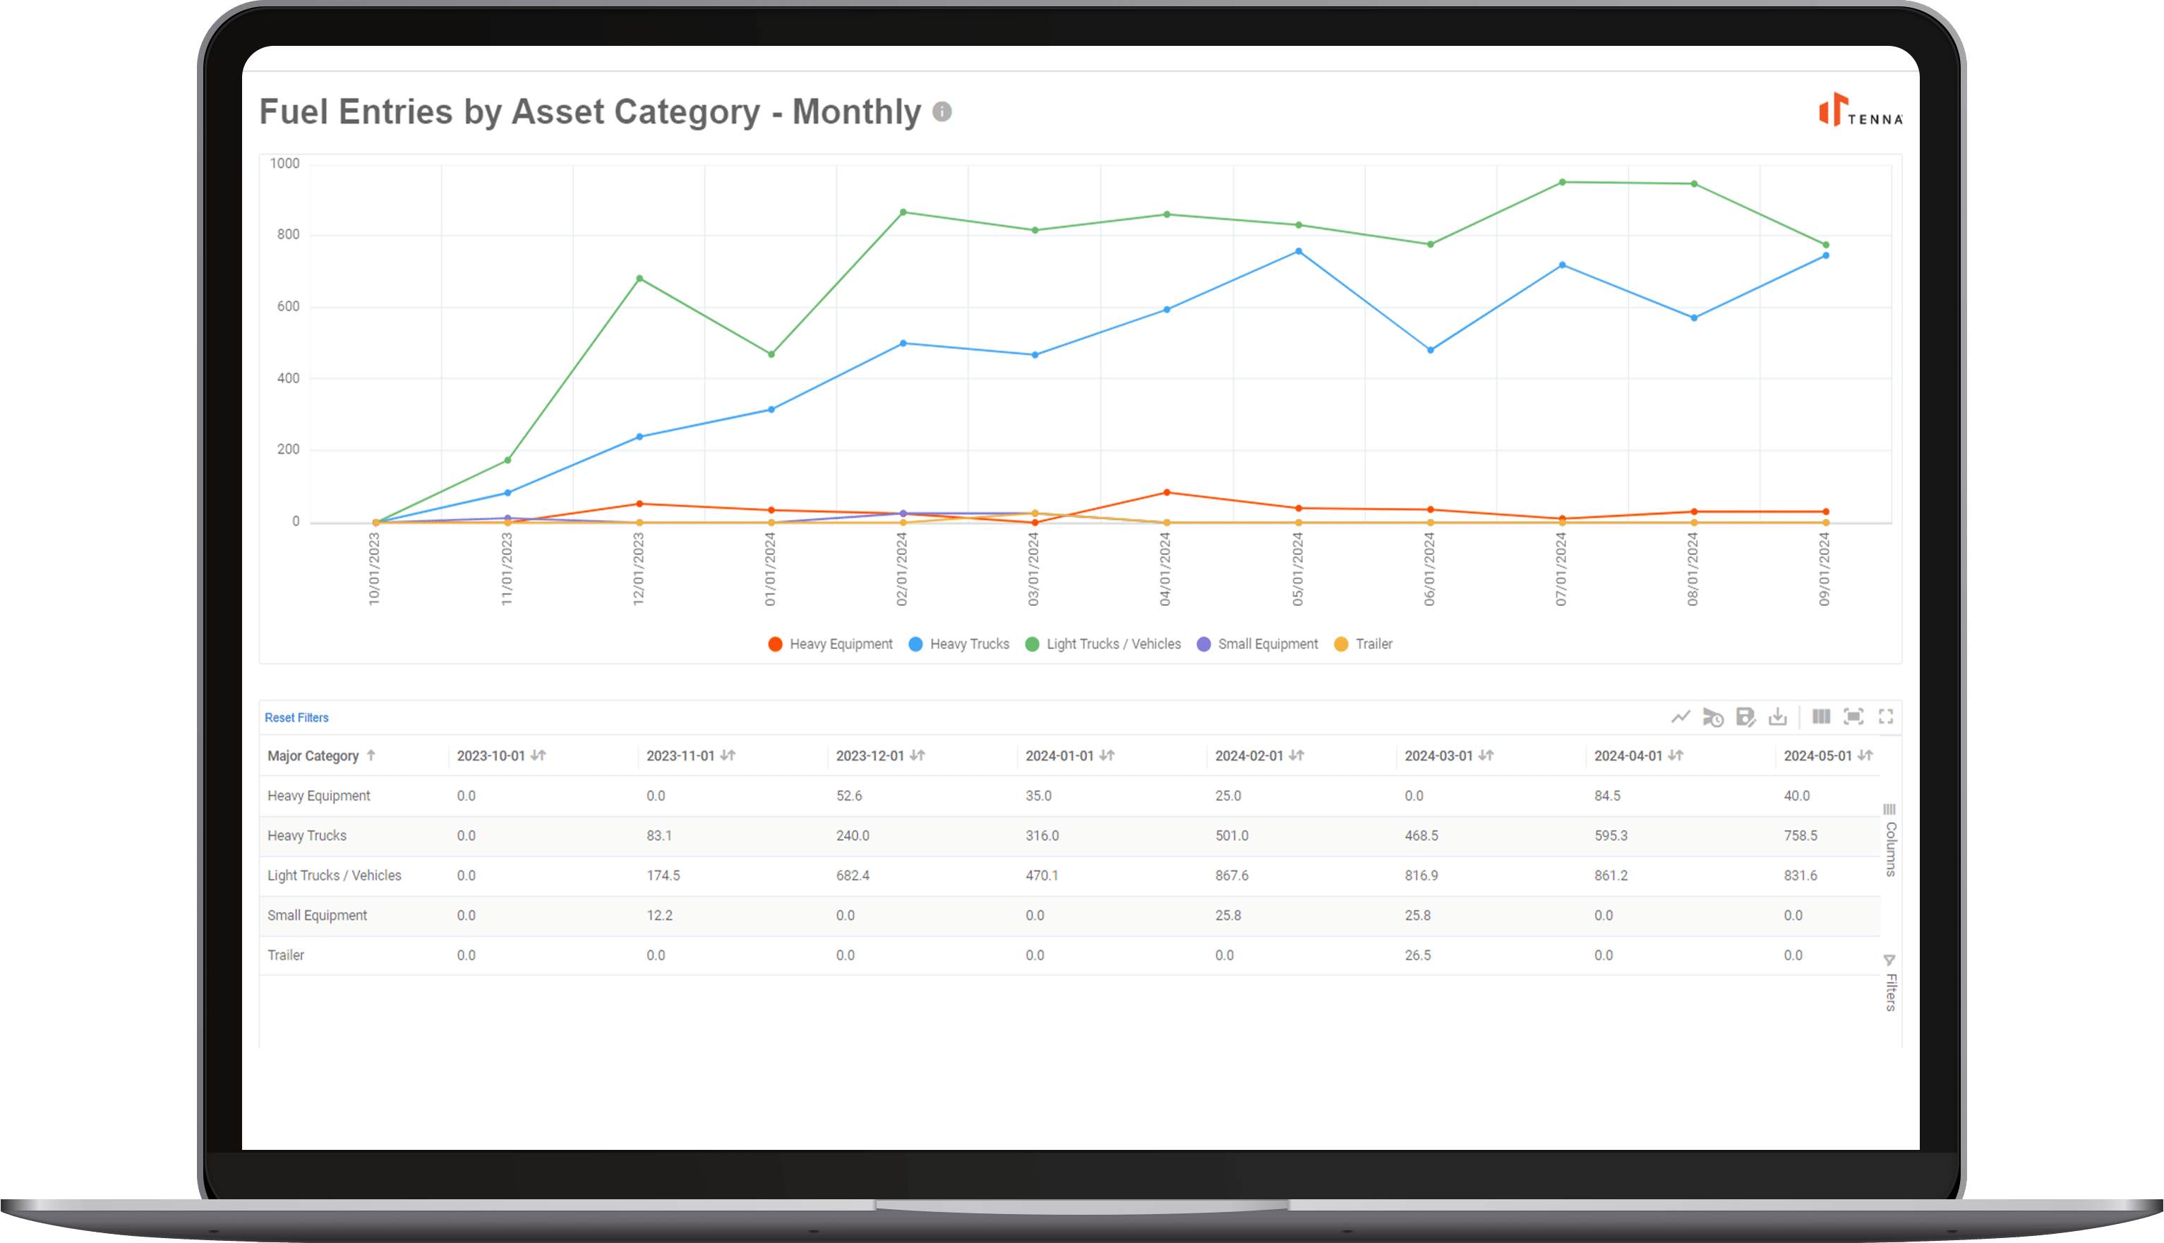Screen dimensions: 2164x1243
Task: Click the 10/01/2023 axis label
Action: (374, 569)
